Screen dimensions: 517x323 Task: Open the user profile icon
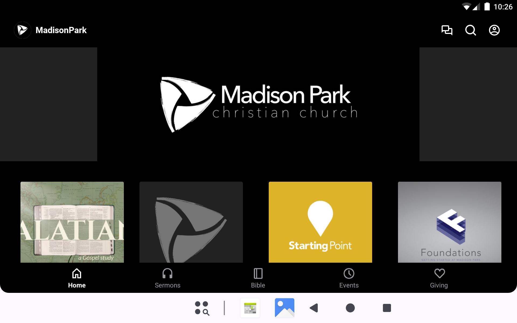(x=494, y=30)
